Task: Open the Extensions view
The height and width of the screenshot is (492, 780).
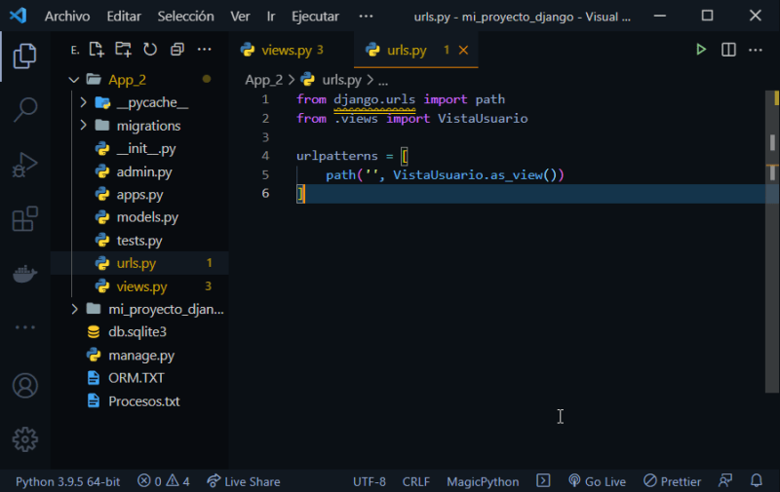Action: (25, 219)
